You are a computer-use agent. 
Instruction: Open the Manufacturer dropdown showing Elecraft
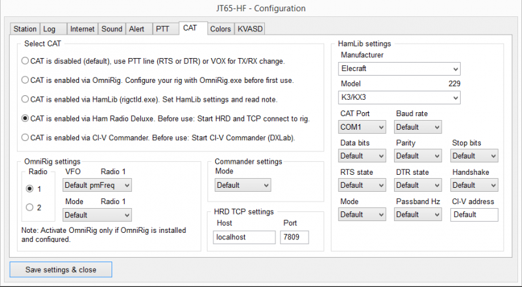399,68
